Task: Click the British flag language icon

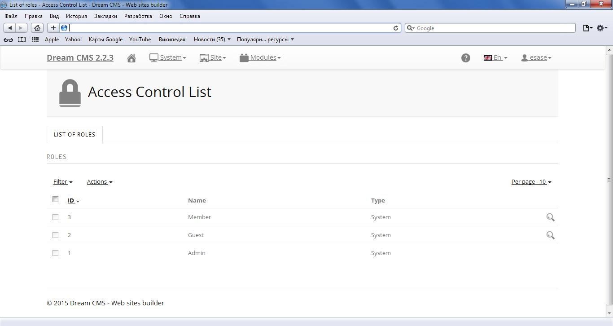Action: tap(487, 57)
